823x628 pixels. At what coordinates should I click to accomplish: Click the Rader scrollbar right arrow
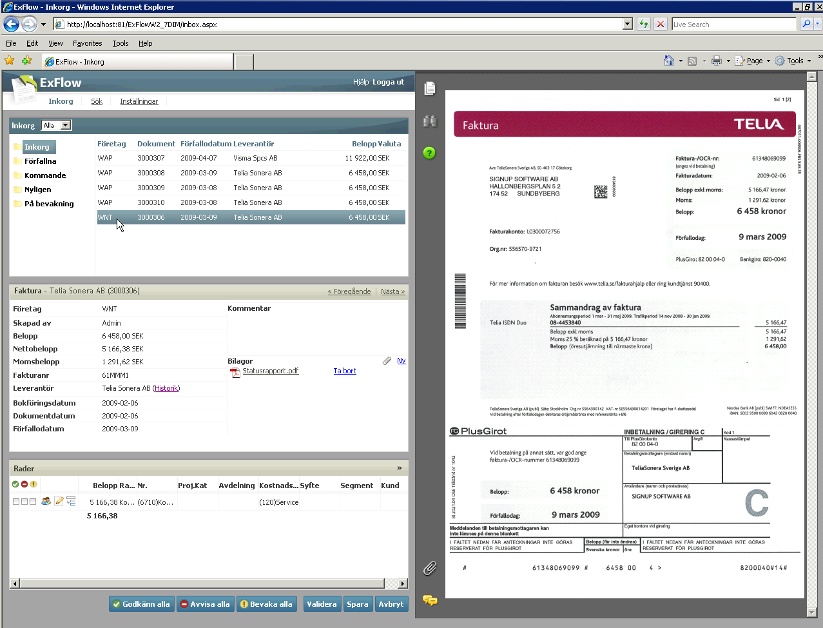403,584
